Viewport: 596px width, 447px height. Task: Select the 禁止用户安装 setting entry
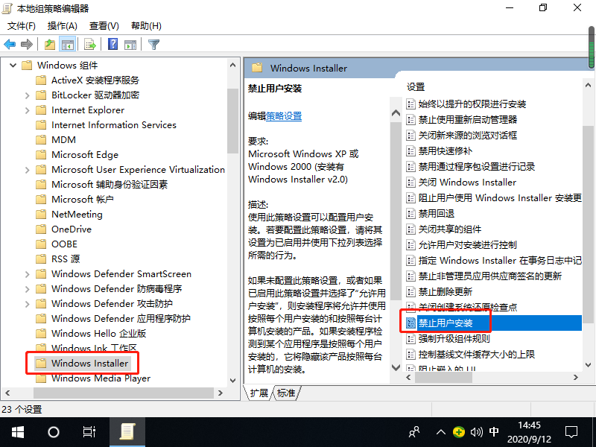447,323
